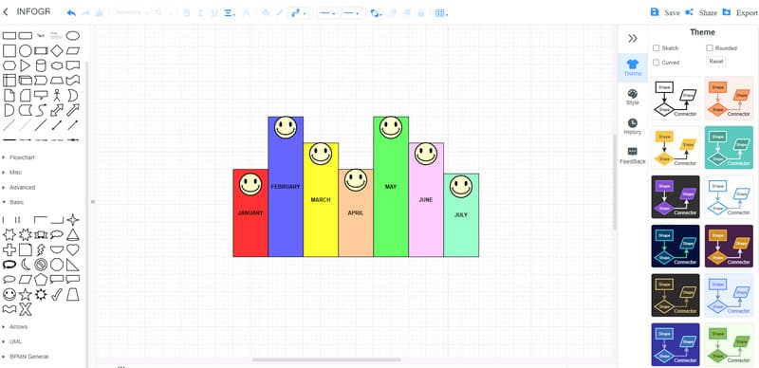Apply the teal color theme thumbnail
Screen dimensions: 759x368
(729, 147)
